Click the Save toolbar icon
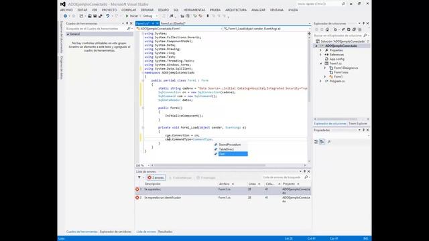This screenshot has height=241, width=429. coord(95,16)
